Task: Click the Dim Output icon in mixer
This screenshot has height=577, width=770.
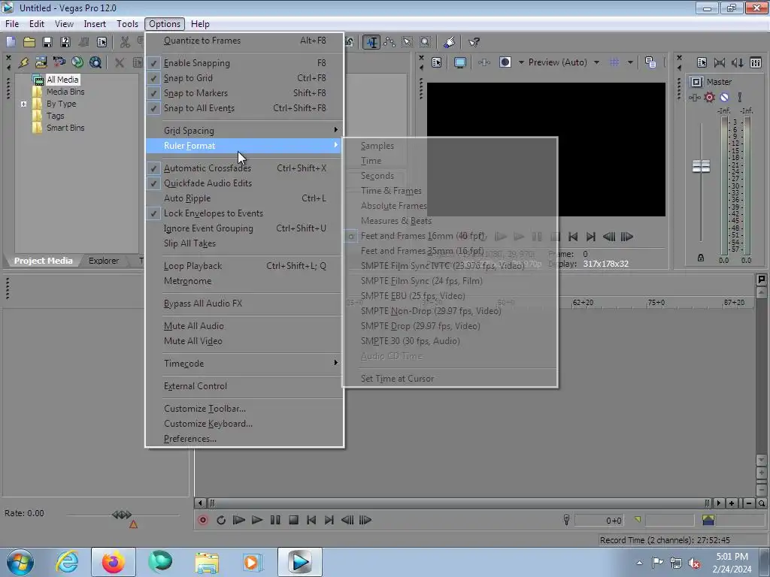Action: 737,62
